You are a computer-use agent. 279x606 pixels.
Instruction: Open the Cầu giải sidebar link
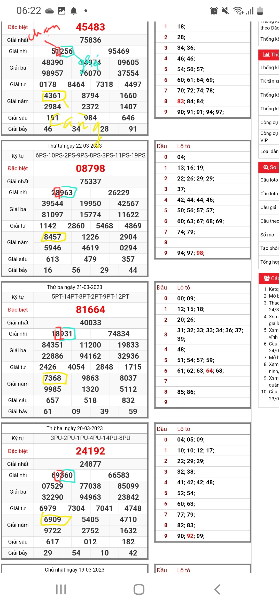pyautogui.click(x=269, y=207)
